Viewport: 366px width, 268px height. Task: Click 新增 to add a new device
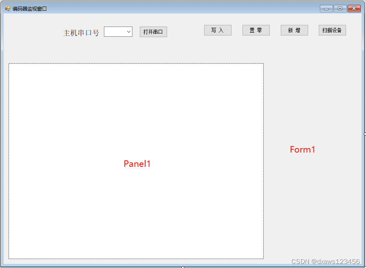click(294, 30)
